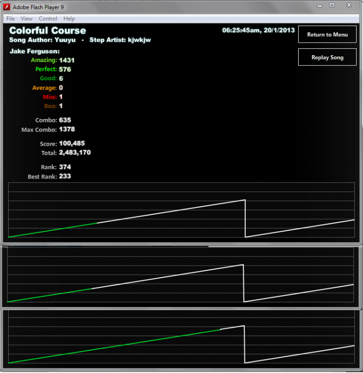Click the Song Author: Yuuyu text
The height and width of the screenshot is (373, 363).
pos(43,40)
